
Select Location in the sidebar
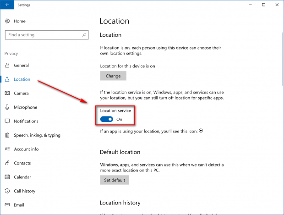tap(22, 79)
